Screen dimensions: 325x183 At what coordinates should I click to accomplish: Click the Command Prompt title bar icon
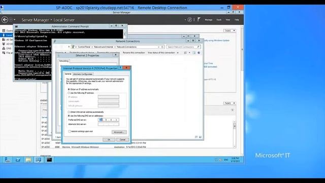[x=16, y=26]
